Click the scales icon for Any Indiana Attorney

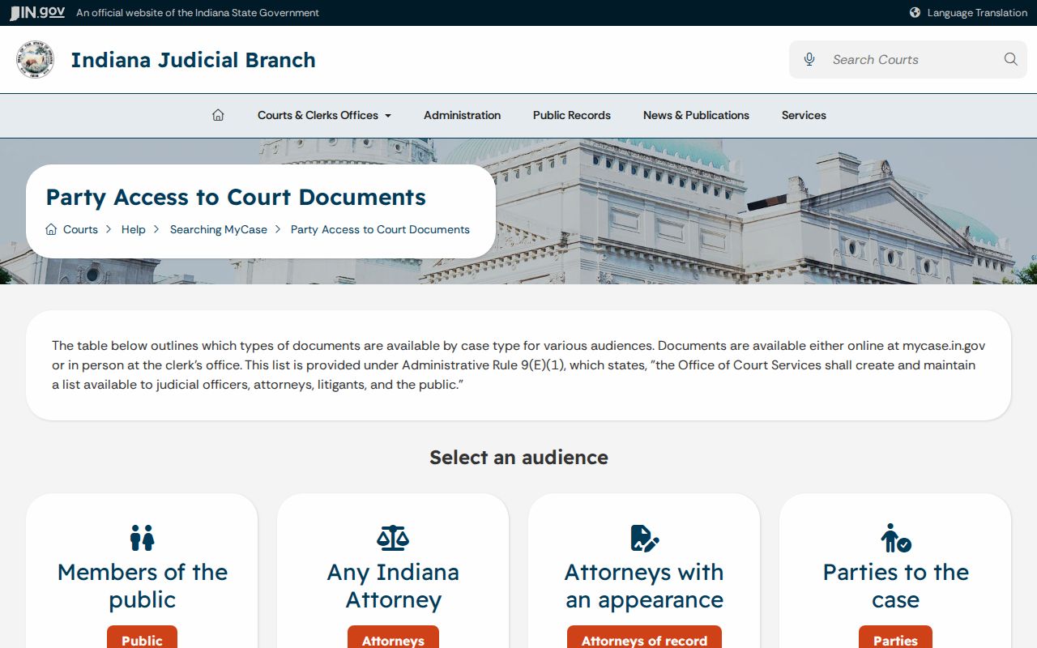point(393,538)
